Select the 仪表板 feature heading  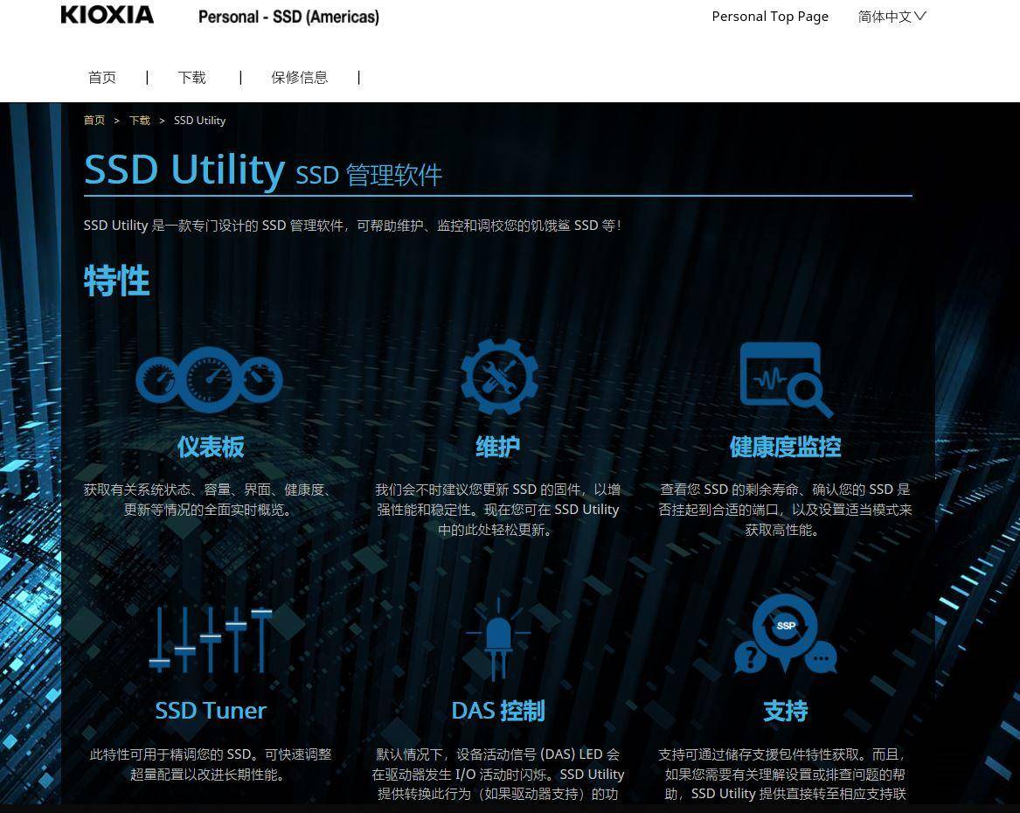pyautogui.click(x=211, y=447)
